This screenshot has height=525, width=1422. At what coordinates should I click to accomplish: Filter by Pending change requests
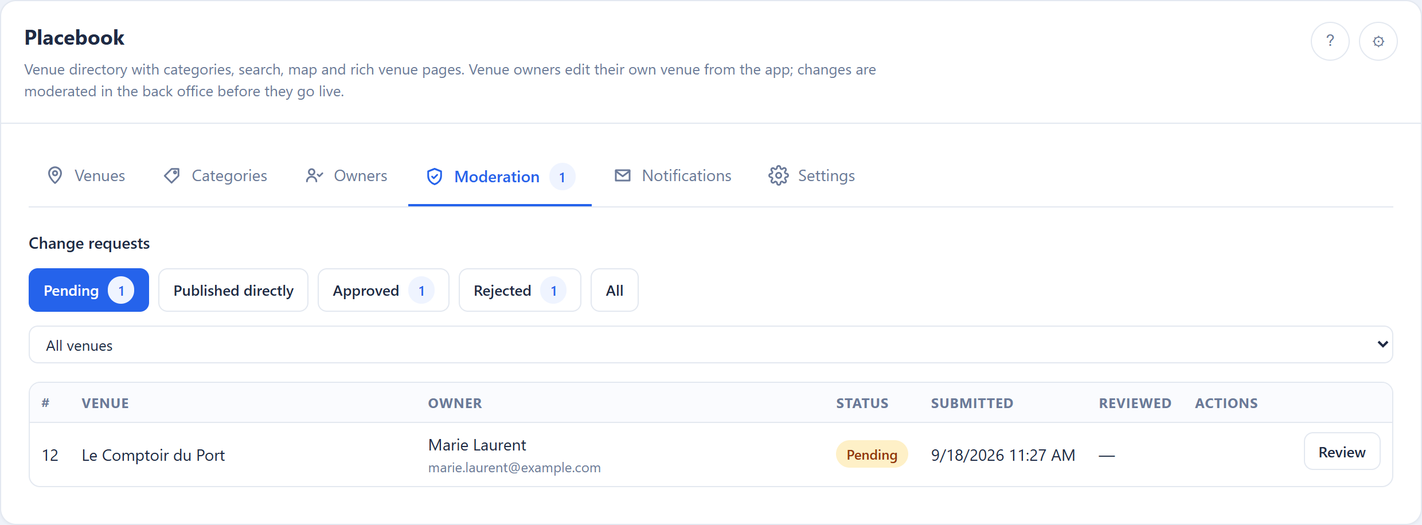(x=89, y=290)
